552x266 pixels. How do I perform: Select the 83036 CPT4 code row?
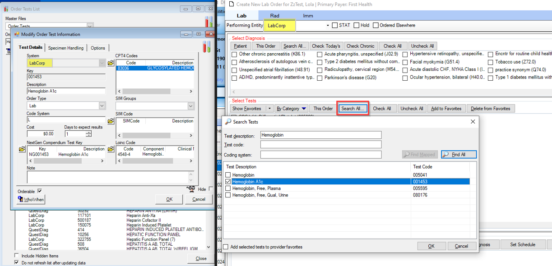point(155,68)
